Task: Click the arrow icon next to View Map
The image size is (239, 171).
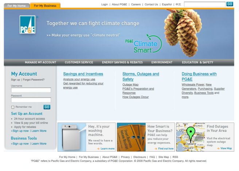Action: tap(218, 148)
